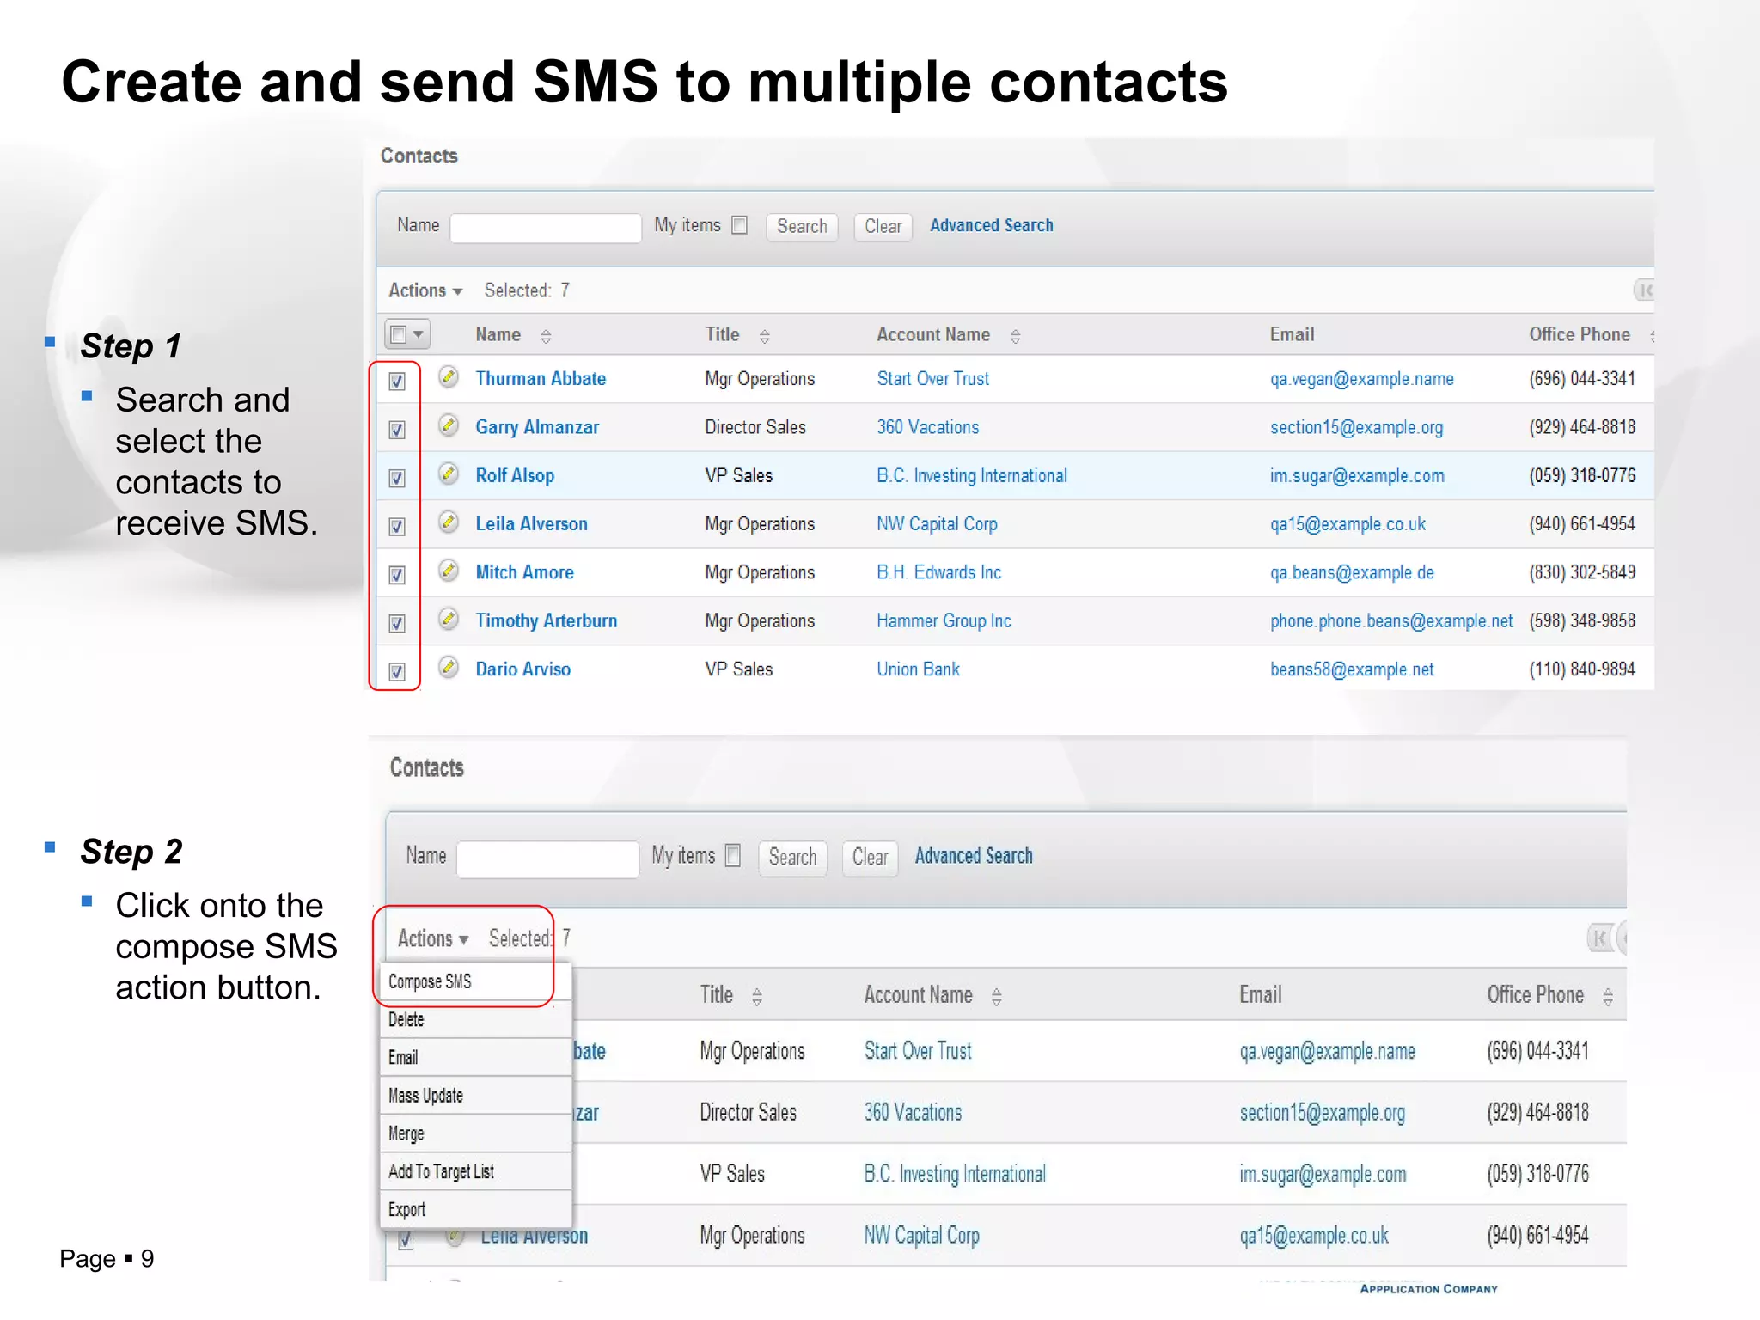Choose Add To Target List action

coord(476,1171)
